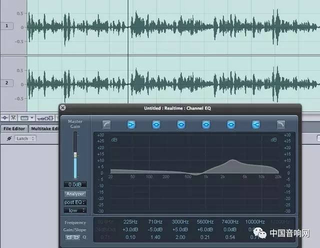
Task: Click the ruler units toolbar icon
Action: tap(24, 118)
